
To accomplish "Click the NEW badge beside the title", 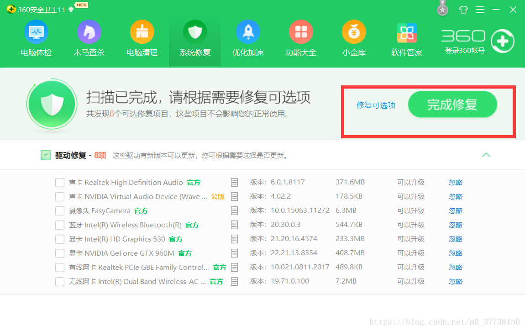I will 81,5.
